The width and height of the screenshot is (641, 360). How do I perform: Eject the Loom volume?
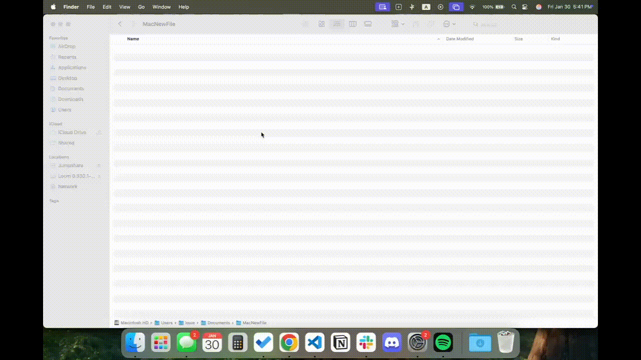tap(99, 176)
